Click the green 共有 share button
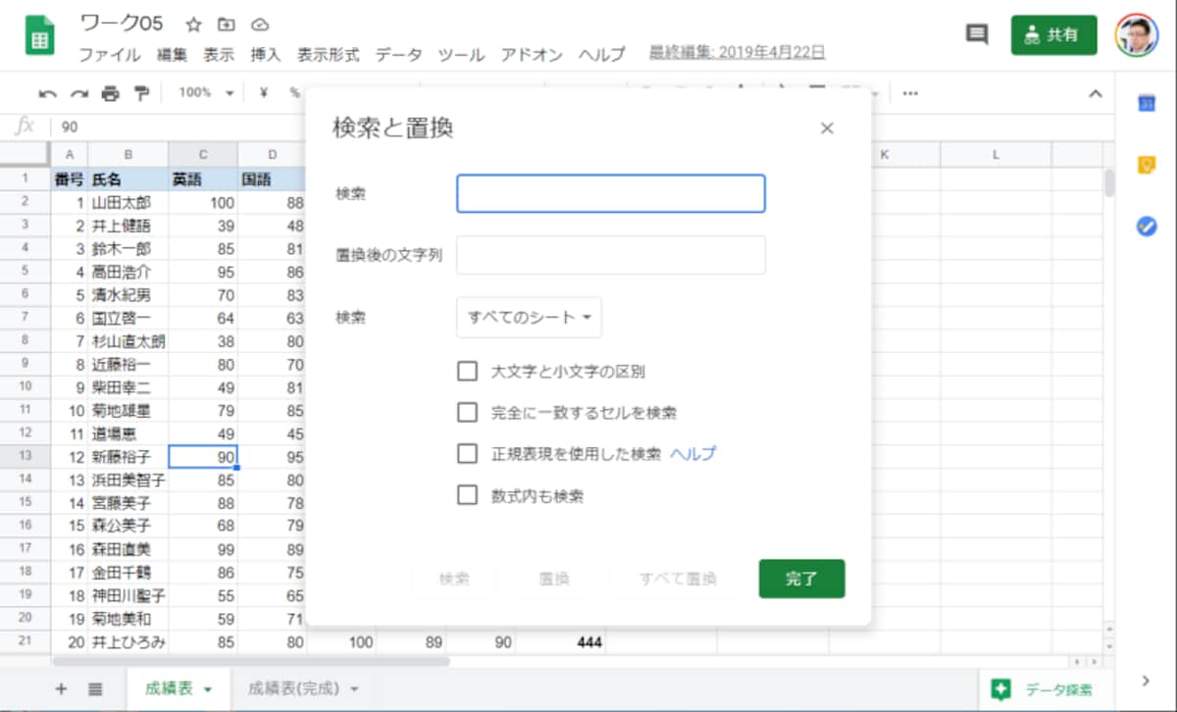This screenshot has width=1177, height=712. [1054, 35]
